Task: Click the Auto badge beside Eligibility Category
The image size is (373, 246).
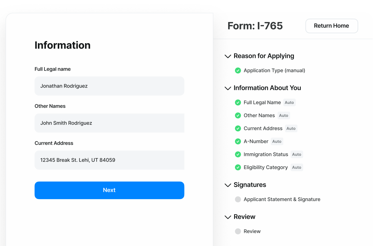Action: [x=297, y=167]
